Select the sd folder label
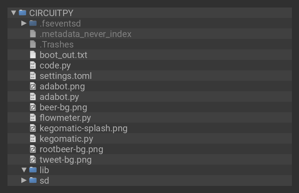 click(x=44, y=181)
